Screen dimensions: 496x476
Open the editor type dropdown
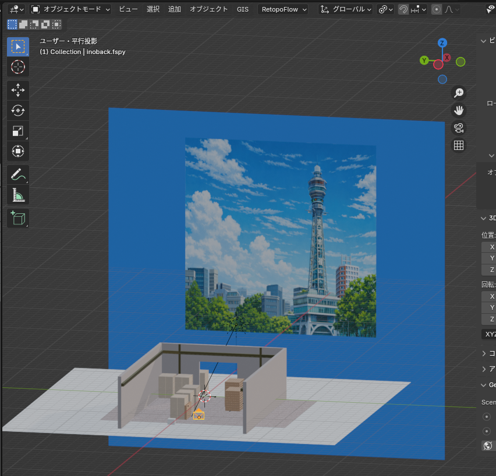16,9
